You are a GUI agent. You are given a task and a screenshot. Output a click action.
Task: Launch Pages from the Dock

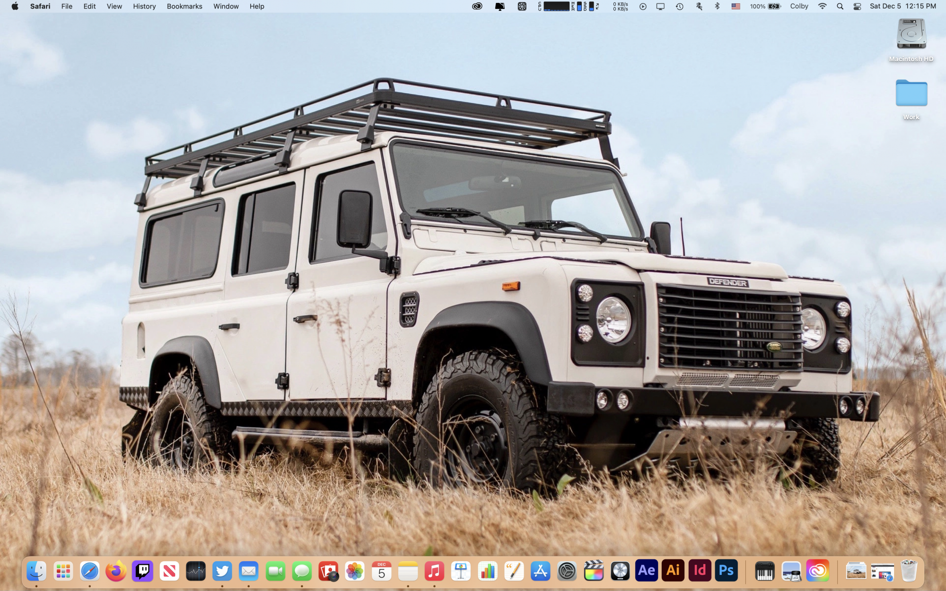pos(514,571)
